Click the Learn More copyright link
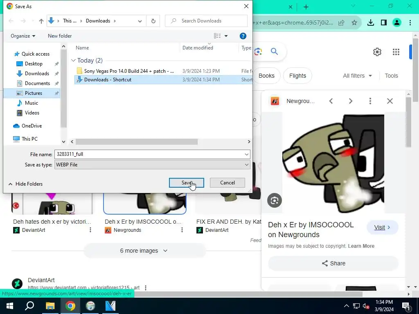 pyautogui.click(x=361, y=246)
